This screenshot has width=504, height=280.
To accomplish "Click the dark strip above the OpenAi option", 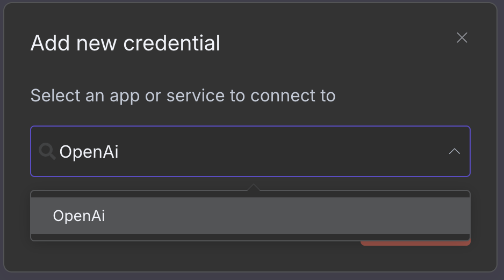I will [x=250, y=194].
